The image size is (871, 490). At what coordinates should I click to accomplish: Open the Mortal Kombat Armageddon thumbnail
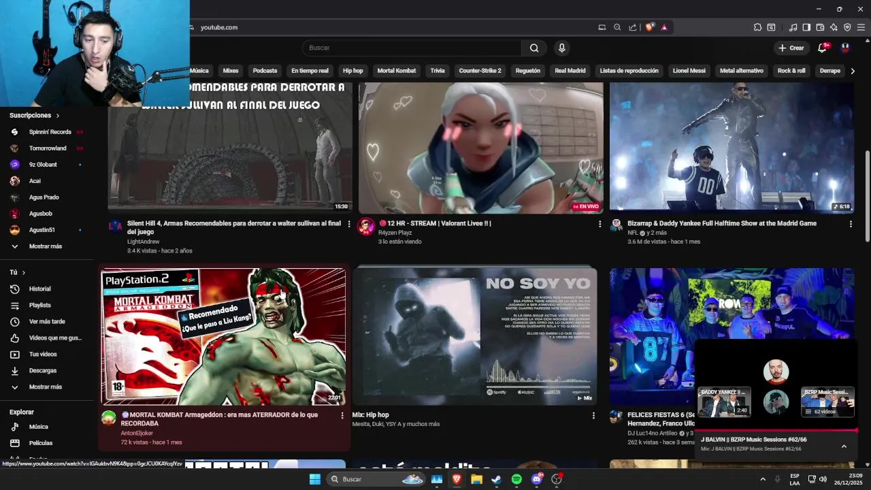click(223, 337)
